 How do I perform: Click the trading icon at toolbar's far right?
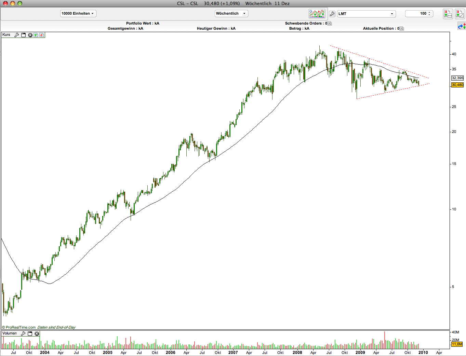(x=460, y=14)
